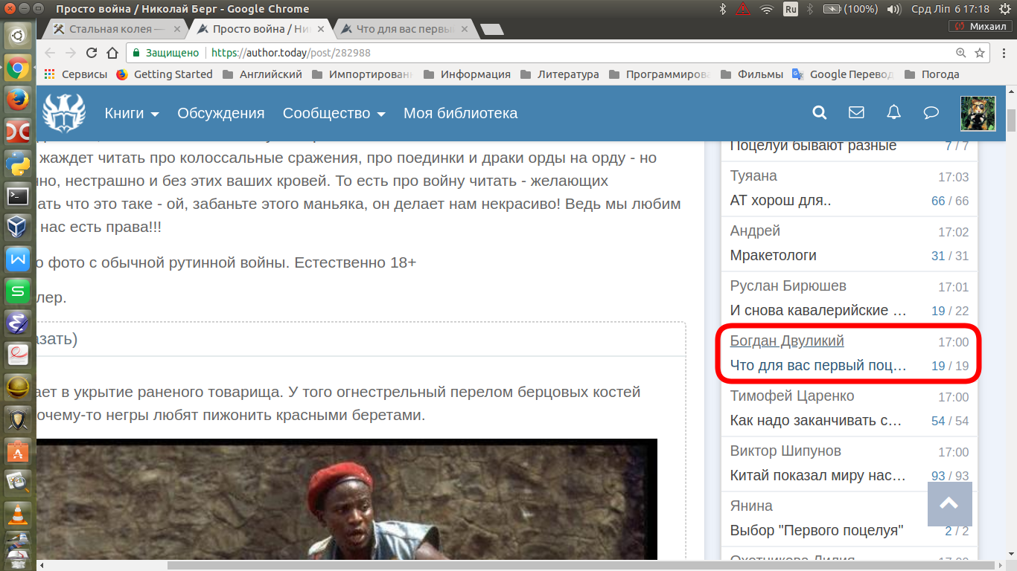
Task: Reload the page with the refresh icon
Action: [92, 53]
